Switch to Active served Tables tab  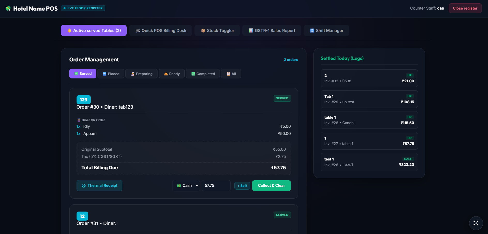click(x=94, y=30)
